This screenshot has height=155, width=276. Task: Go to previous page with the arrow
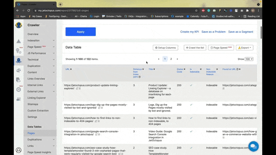click(158, 59)
